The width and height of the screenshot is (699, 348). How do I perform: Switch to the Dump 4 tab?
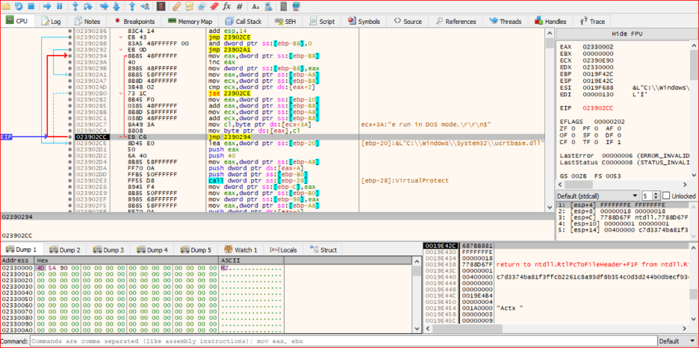152,250
